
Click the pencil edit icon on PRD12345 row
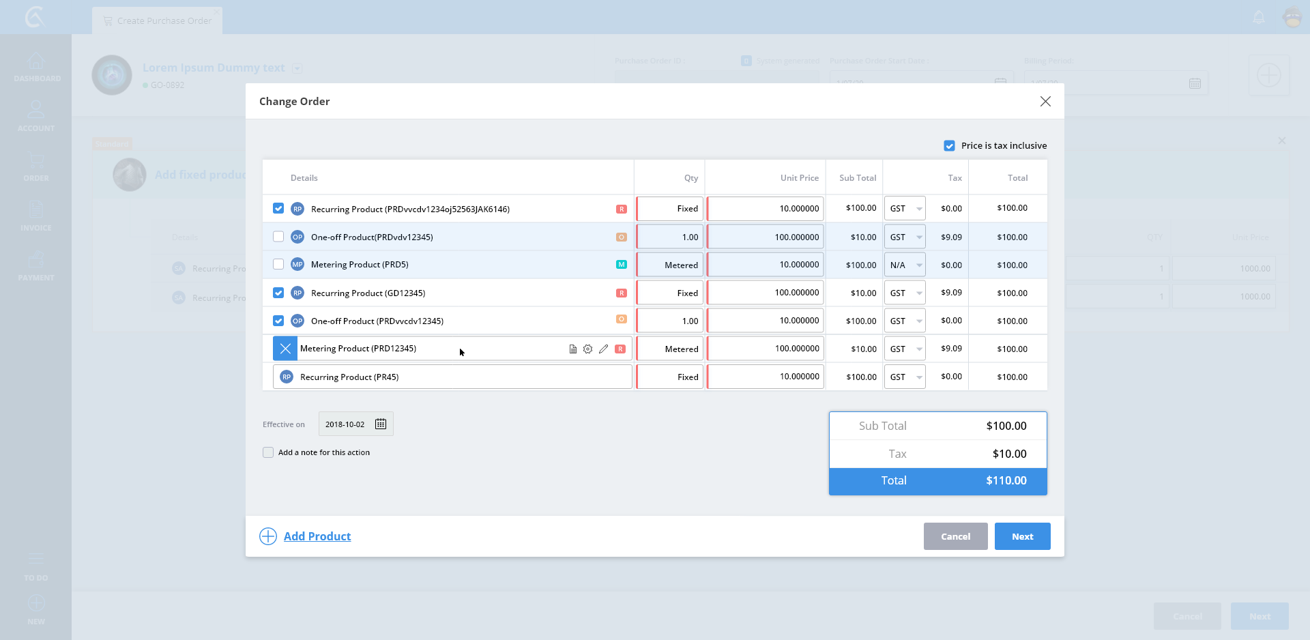(x=603, y=349)
